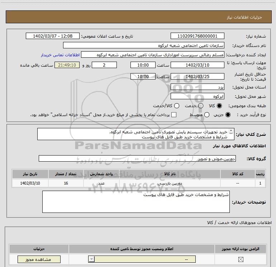The height and width of the screenshot is (267, 276).
Task: Click the دوربین بازرسی item name cell
Action: point(170,183)
